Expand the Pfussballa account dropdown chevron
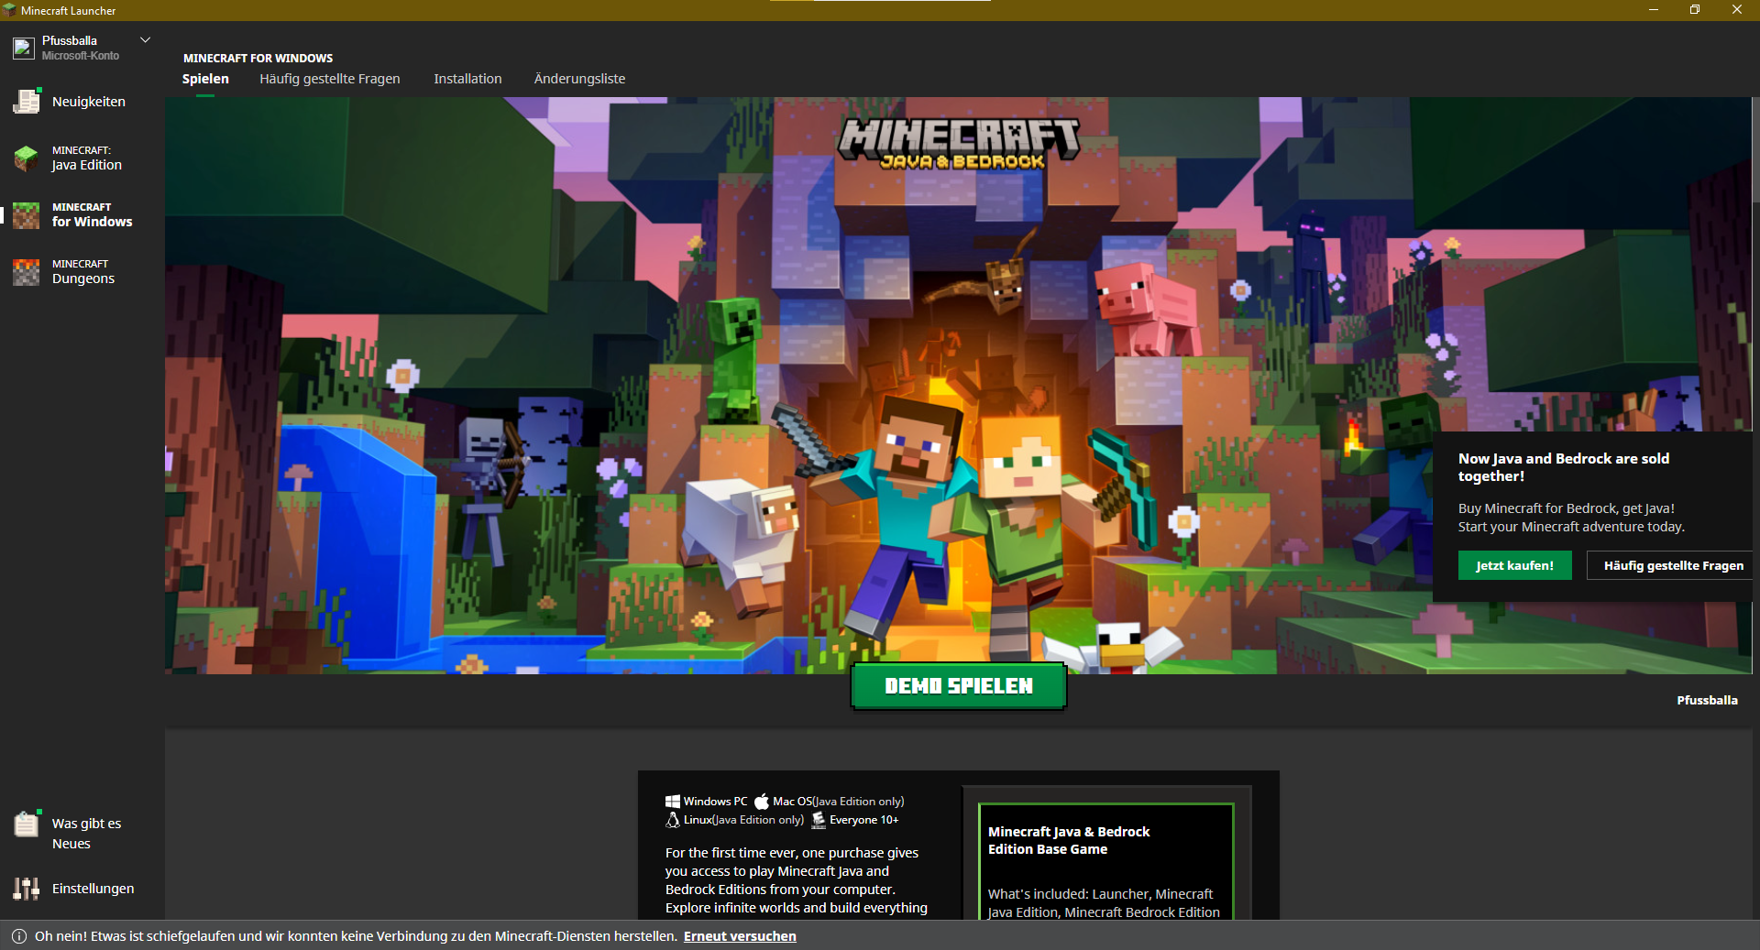This screenshot has width=1760, height=950. point(145,40)
